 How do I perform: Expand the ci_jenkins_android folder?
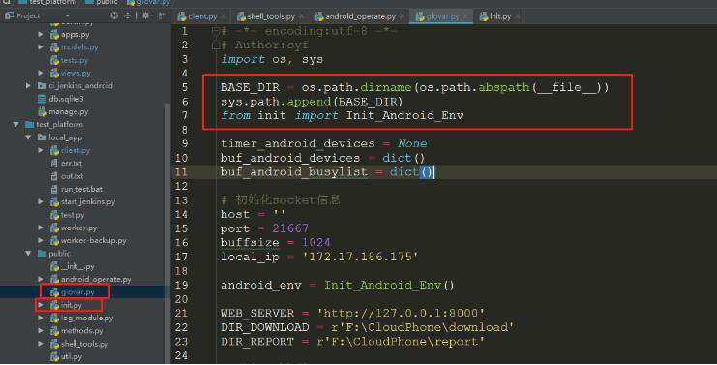pos(28,85)
